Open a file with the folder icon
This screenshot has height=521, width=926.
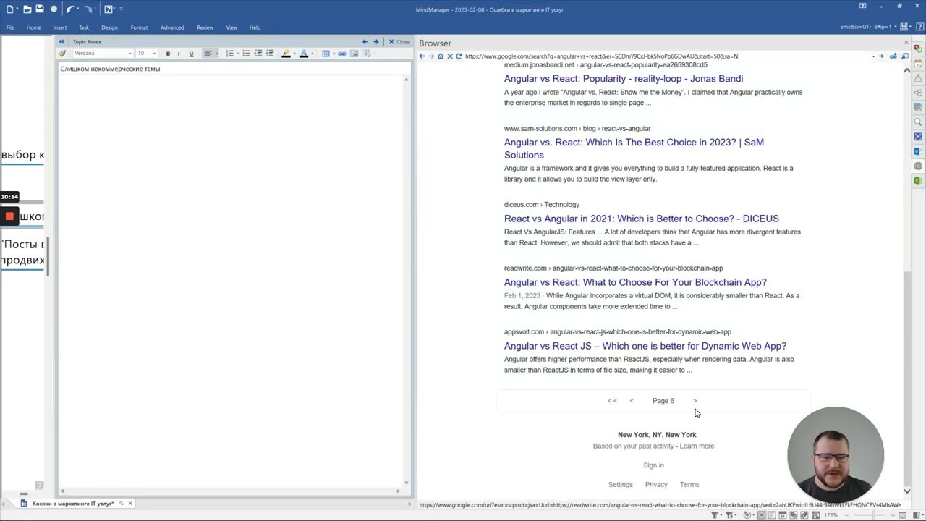click(27, 9)
